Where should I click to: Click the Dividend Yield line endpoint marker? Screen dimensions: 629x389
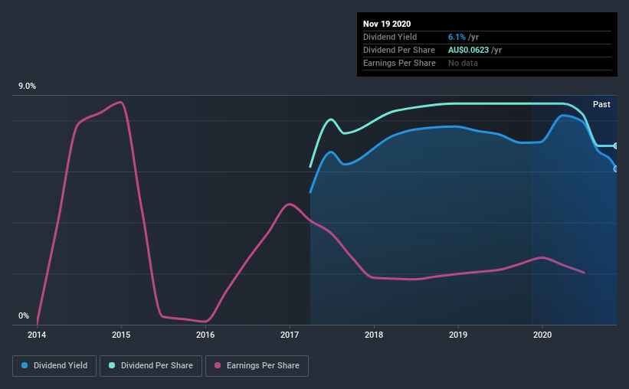point(616,169)
